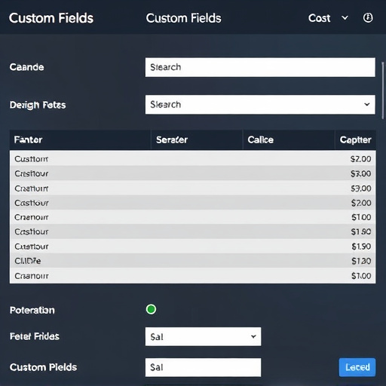Click the circular info icon in header
The height and width of the screenshot is (386, 386).
(x=368, y=18)
